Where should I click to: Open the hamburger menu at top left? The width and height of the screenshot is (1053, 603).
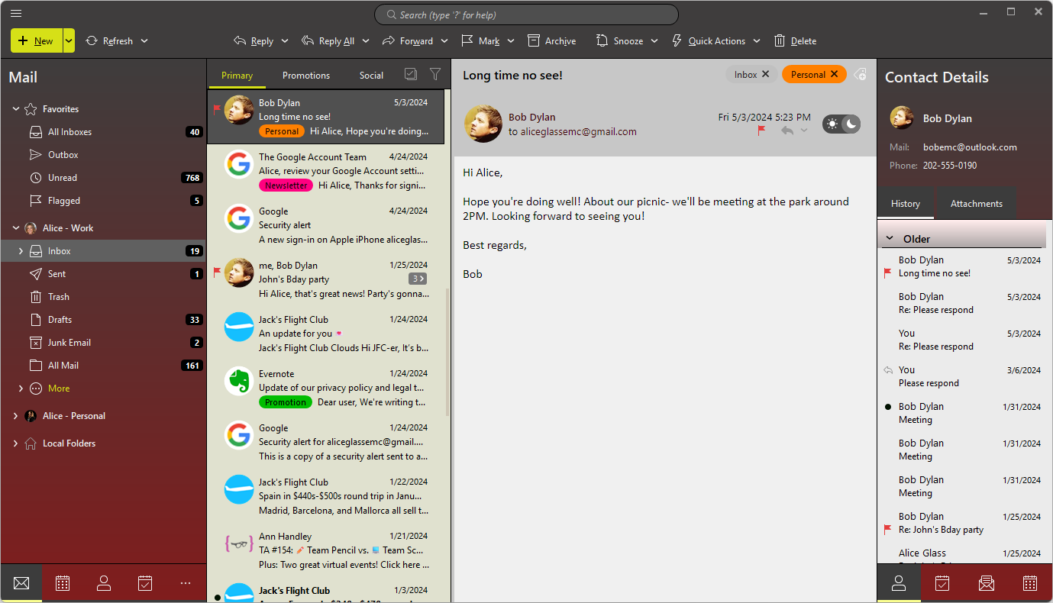click(x=16, y=13)
